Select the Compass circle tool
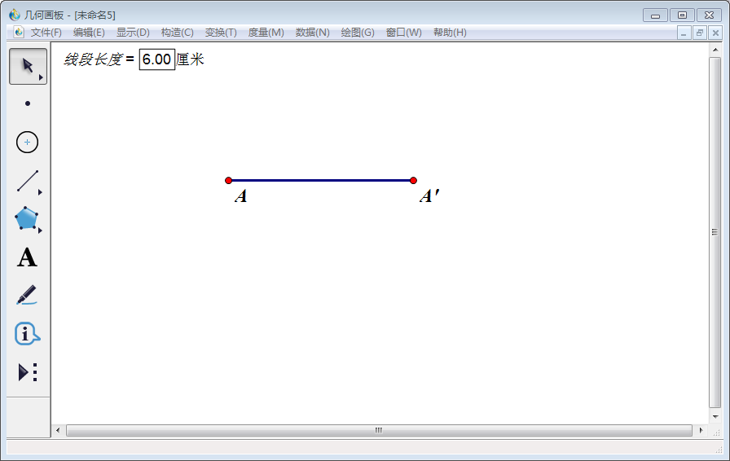This screenshot has height=461, width=730. pyautogui.click(x=27, y=142)
